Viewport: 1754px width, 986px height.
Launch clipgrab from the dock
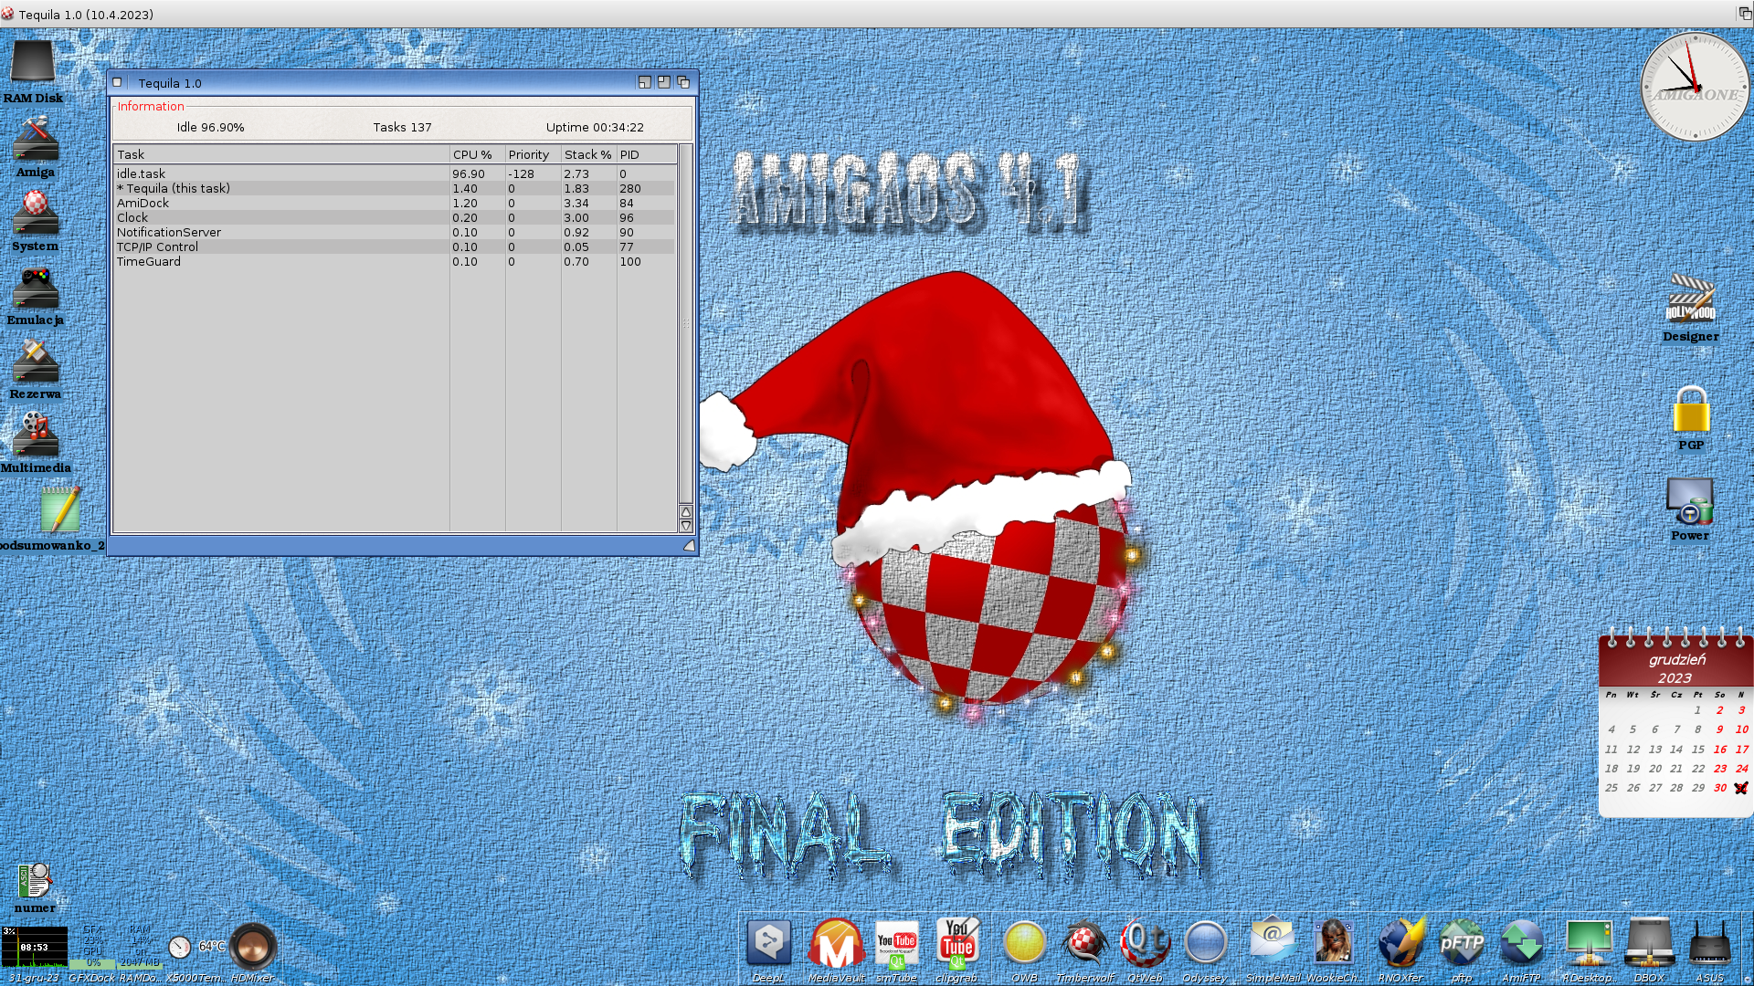click(x=956, y=949)
